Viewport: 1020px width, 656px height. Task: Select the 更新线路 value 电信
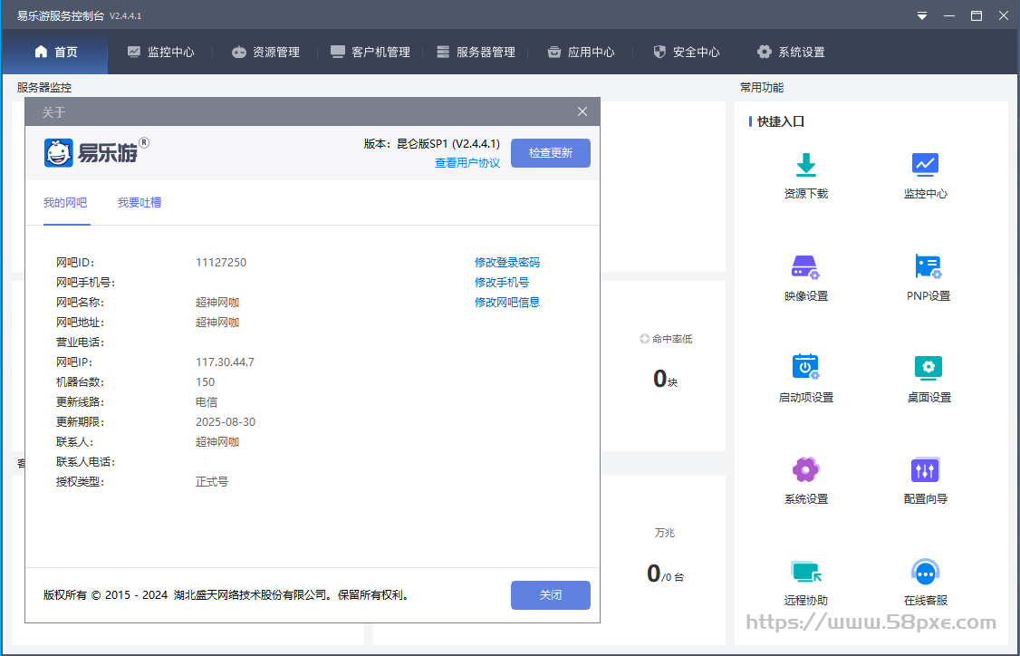tap(207, 402)
